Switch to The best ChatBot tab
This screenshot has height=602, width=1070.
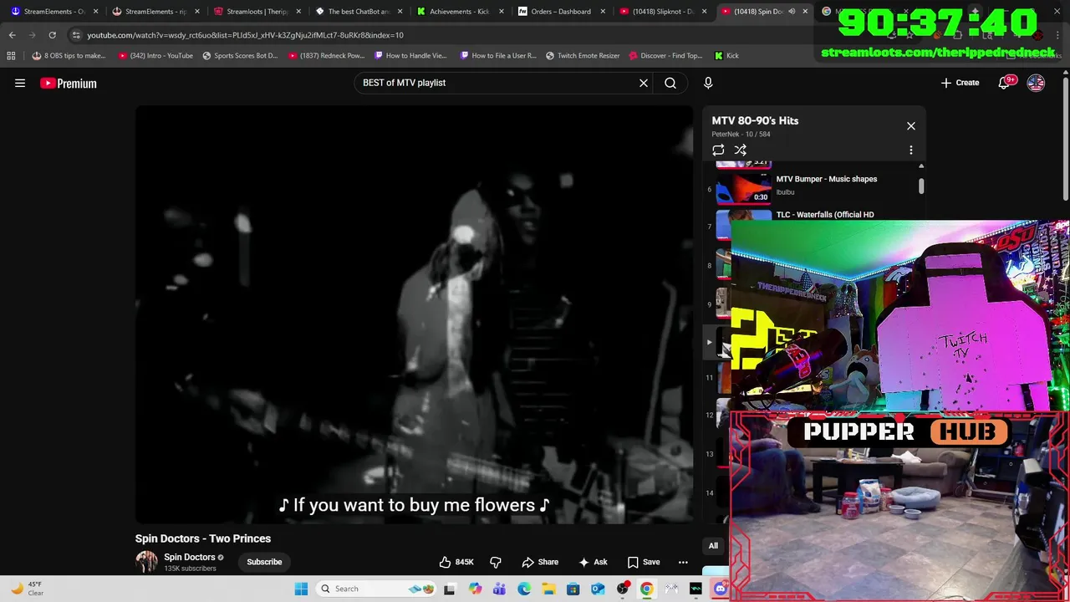359,12
